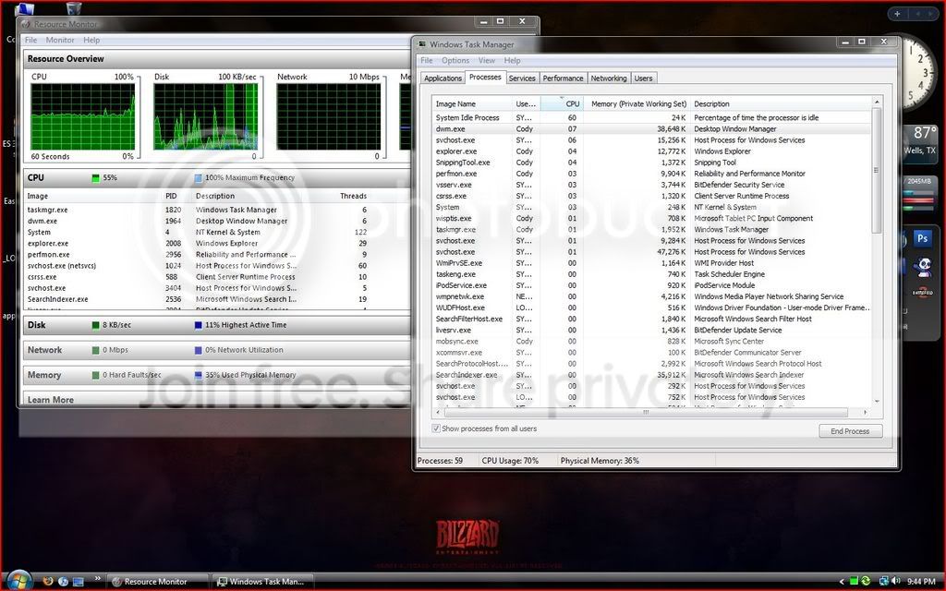This screenshot has height=591, width=946.
Task: Switch to the Networking tab
Action: (x=608, y=78)
